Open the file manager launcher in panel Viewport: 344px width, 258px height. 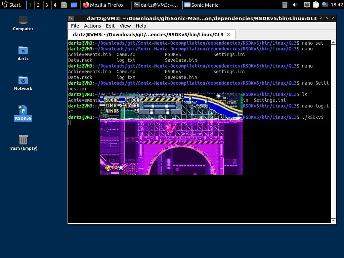pyautogui.click(x=63, y=5)
